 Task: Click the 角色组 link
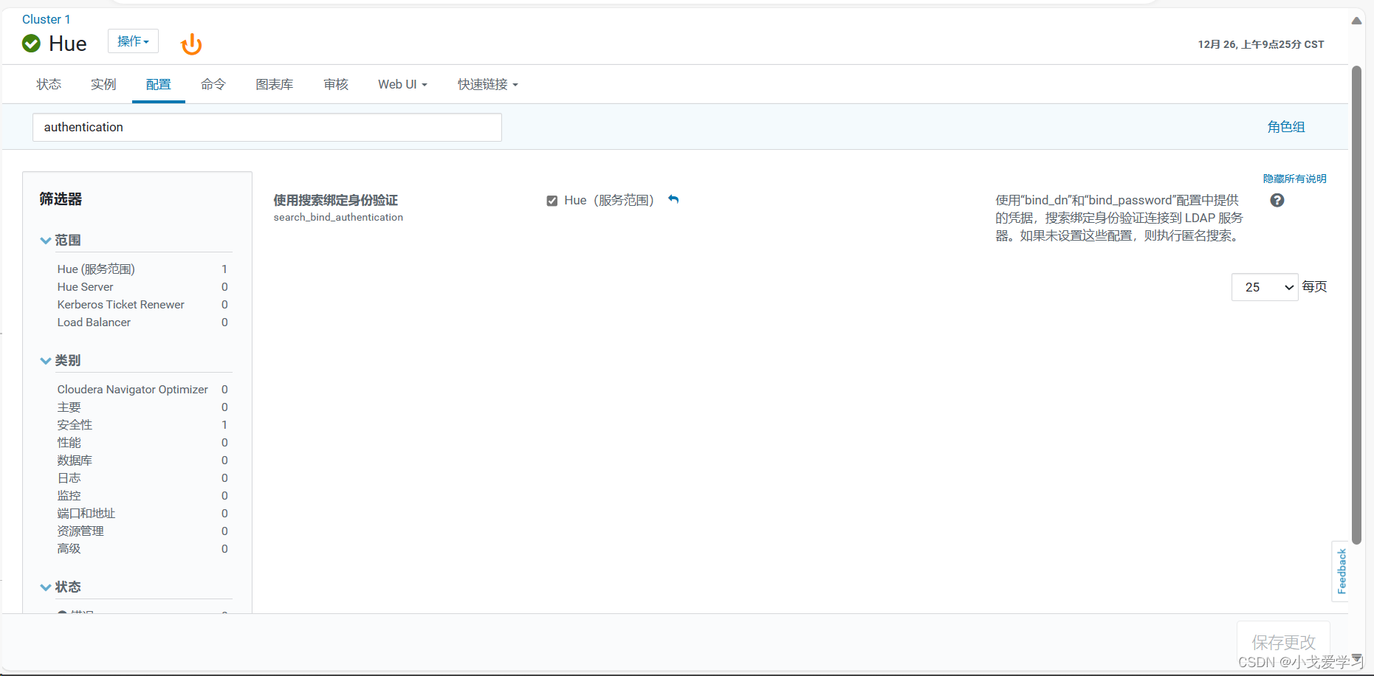[x=1286, y=127]
